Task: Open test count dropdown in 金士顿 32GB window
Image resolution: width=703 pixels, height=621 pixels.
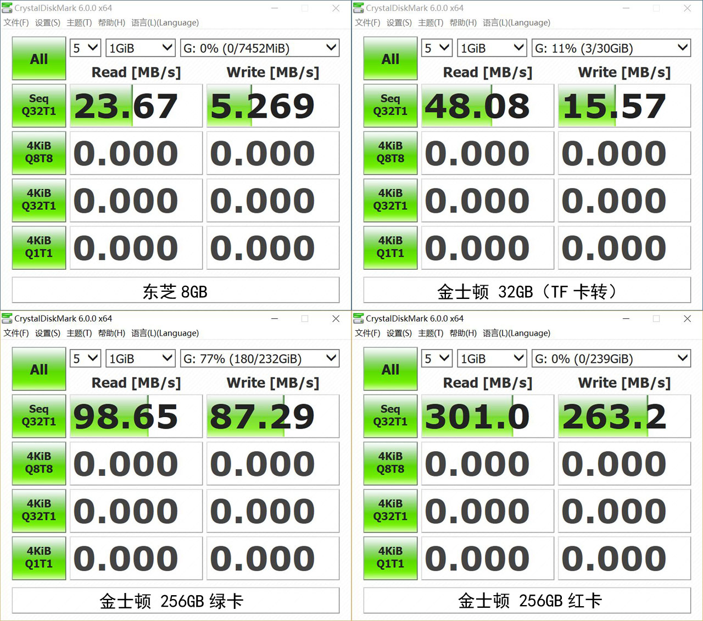Action: [437, 48]
